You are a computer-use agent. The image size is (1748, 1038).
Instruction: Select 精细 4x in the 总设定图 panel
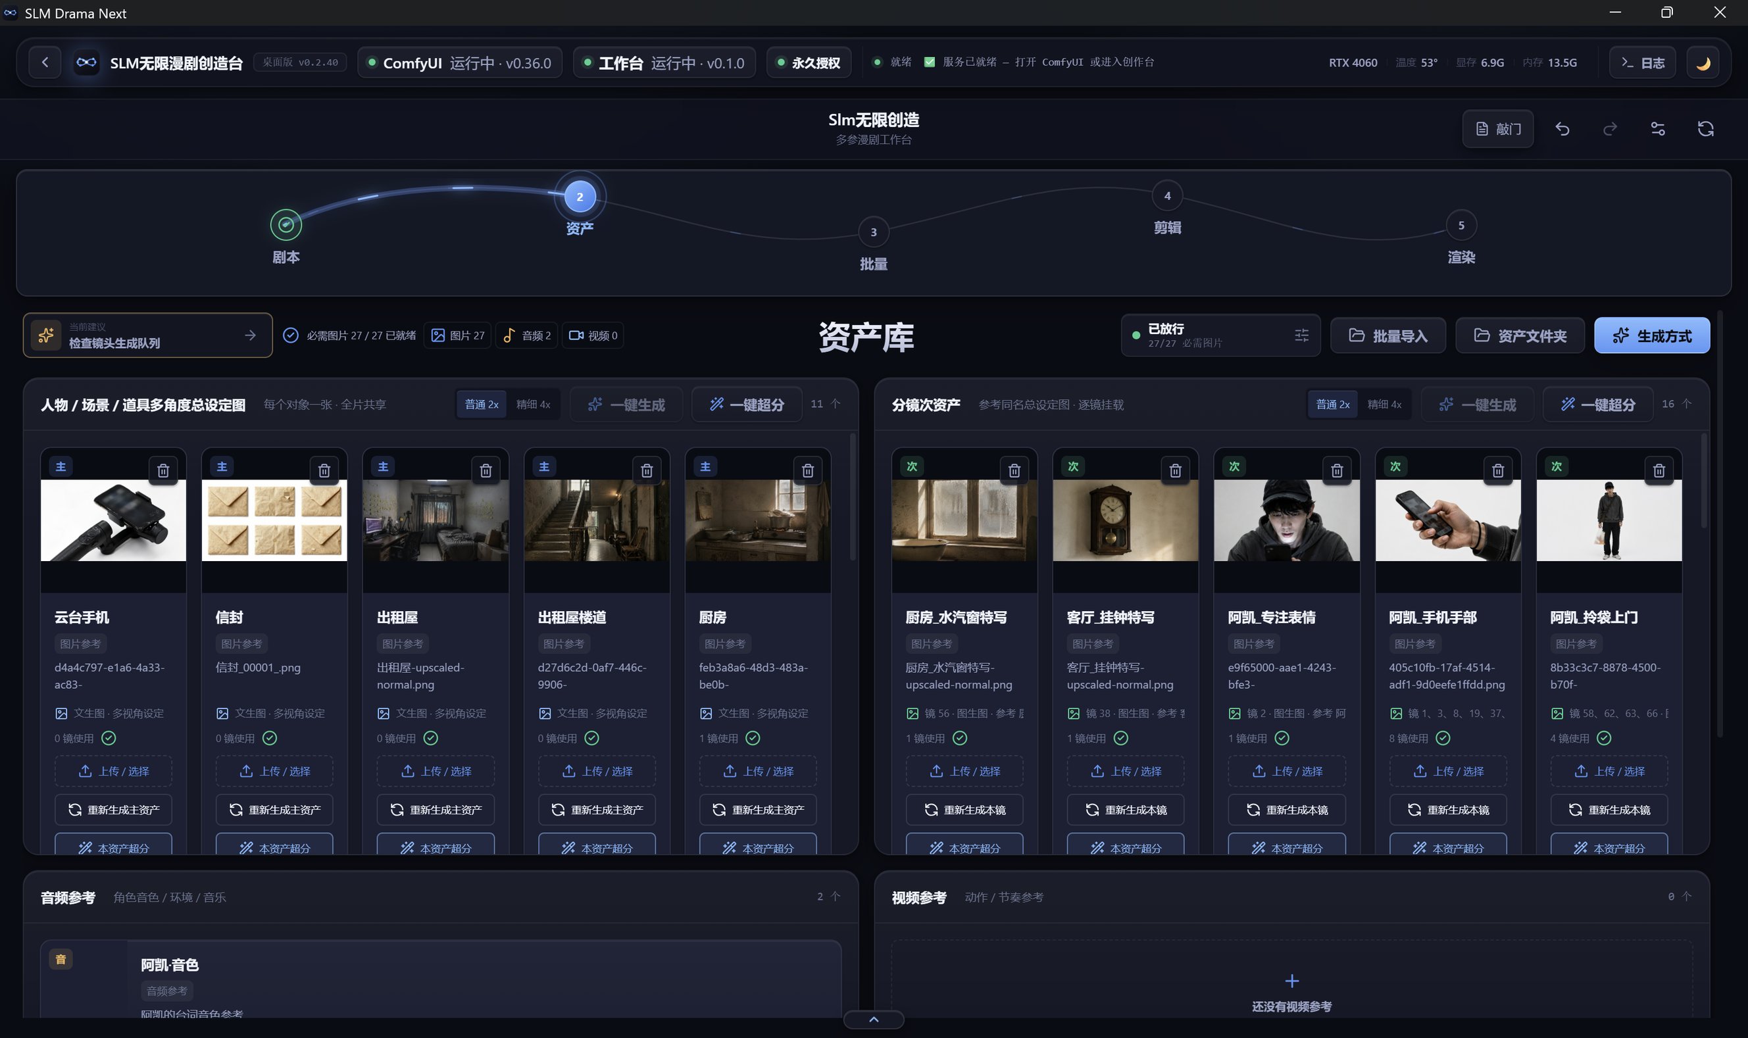pyautogui.click(x=533, y=405)
